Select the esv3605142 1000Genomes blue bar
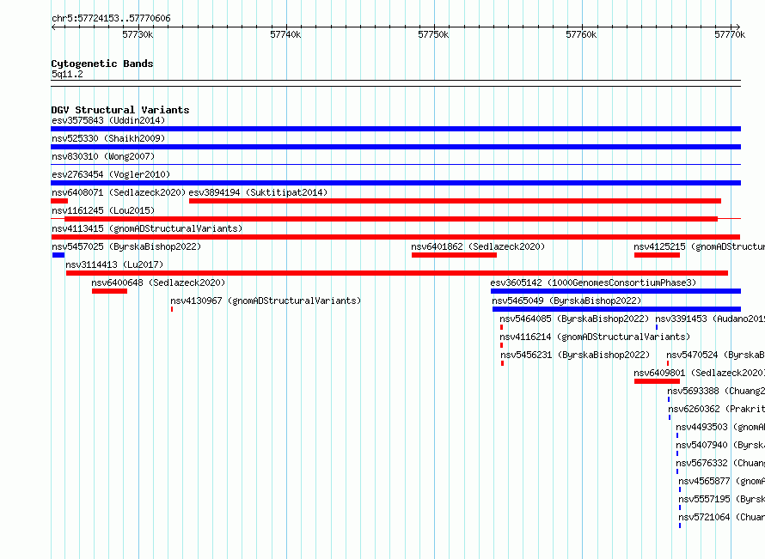 [x=615, y=291]
